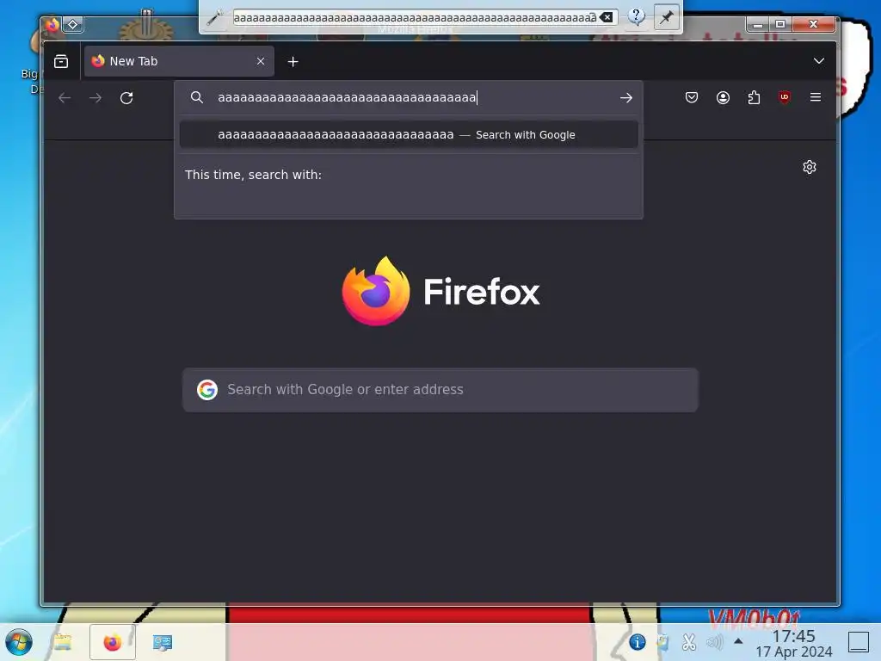The image size is (881, 661).
Task: Click the address bar search magnifier icon
Action: (x=197, y=97)
